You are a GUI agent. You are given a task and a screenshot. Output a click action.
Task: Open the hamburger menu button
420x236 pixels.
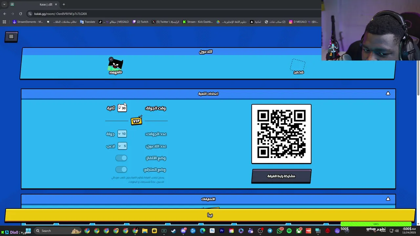[x=11, y=37]
